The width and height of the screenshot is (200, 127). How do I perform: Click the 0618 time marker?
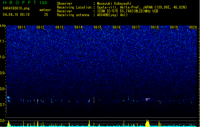[x=155, y=27]
